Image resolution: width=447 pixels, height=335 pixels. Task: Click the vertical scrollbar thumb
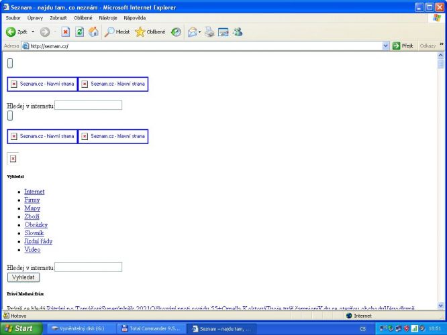point(441,64)
